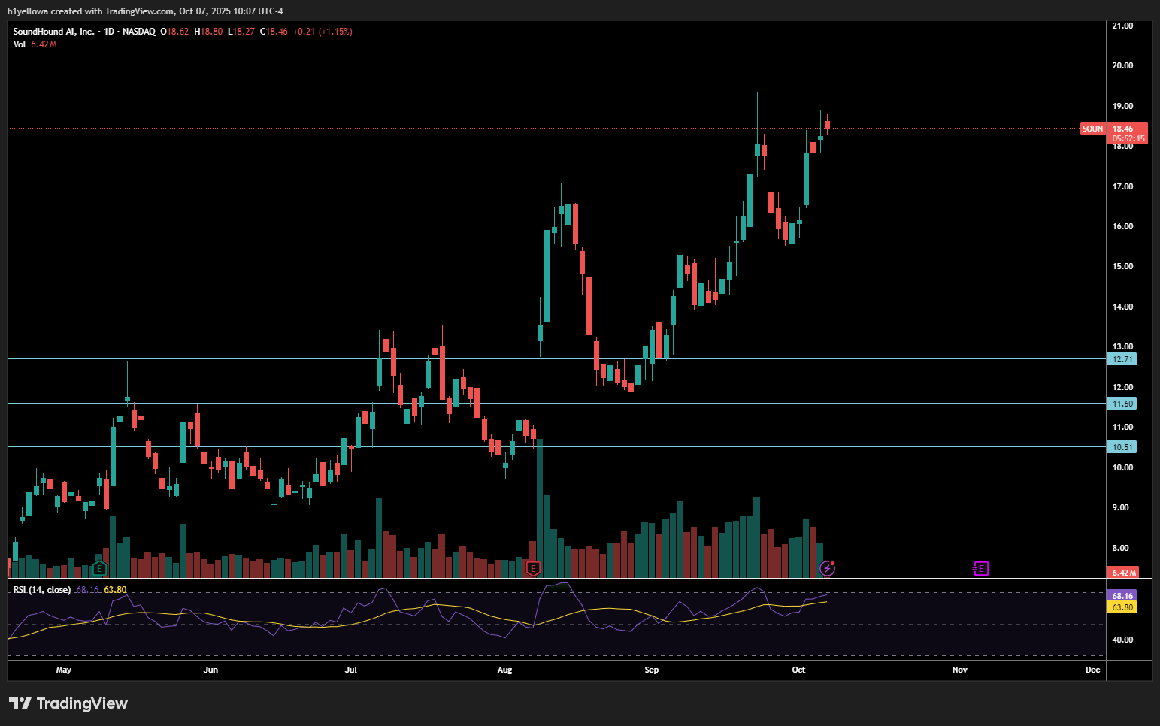Click the 20.00 price scale tick
The height and width of the screenshot is (726, 1160).
pos(1122,65)
